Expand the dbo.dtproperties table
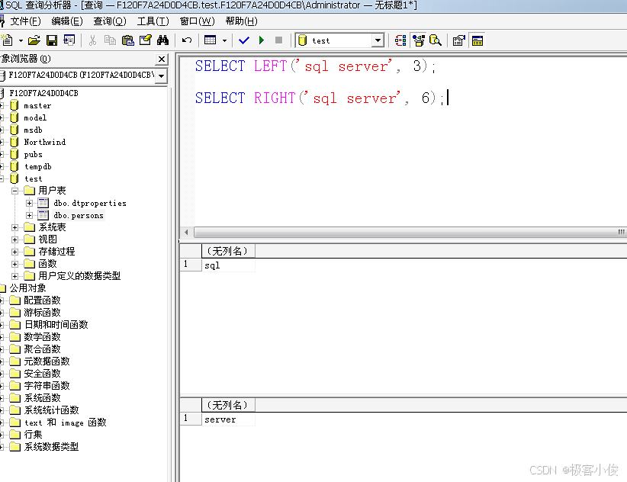The height and width of the screenshot is (482, 627). [29, 203]
